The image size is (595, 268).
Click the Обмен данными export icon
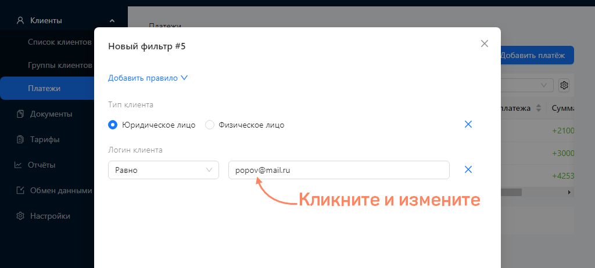point(20,190)
